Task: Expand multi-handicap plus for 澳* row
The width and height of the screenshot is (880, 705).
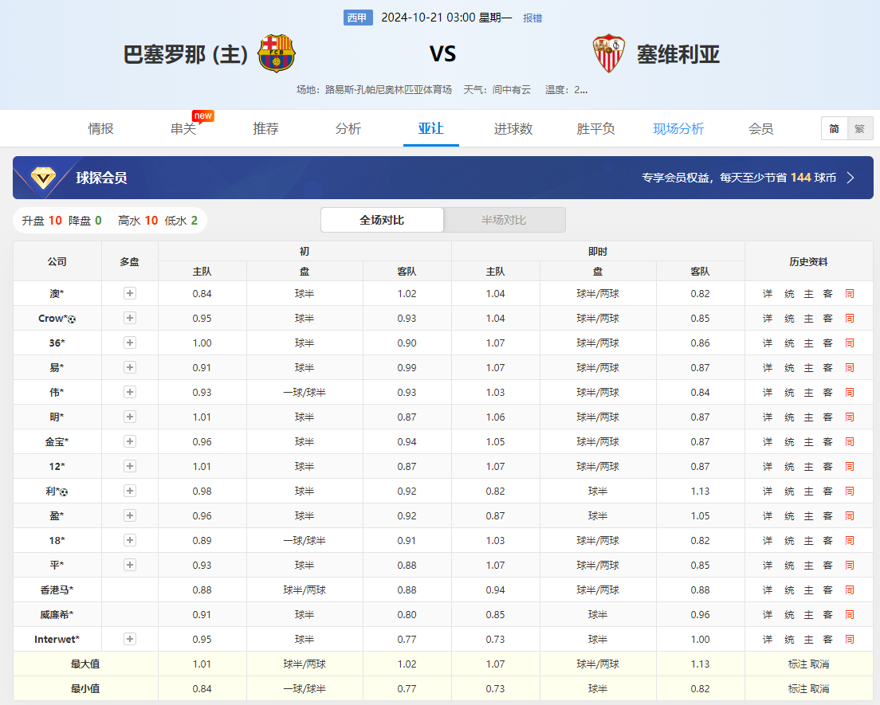Action: click(x=130, y=293)
